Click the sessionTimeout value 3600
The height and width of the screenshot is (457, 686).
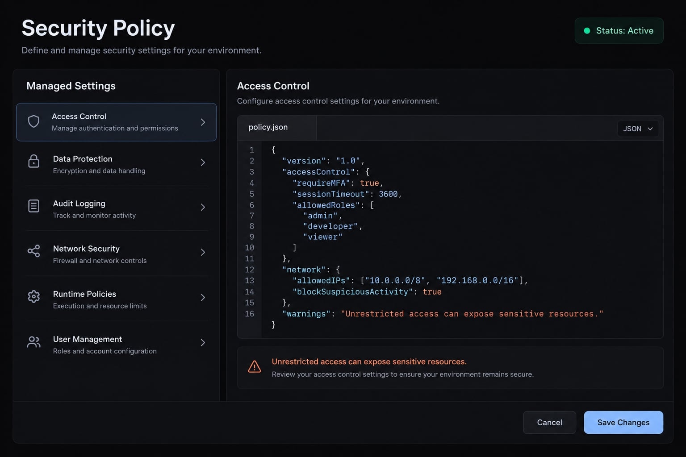click(388, 194)
